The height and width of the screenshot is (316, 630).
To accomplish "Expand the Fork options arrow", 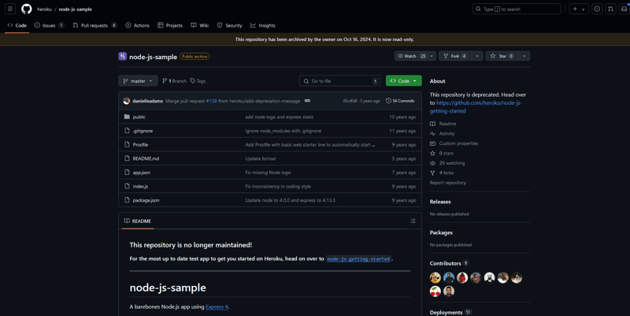I will (477, 56).
